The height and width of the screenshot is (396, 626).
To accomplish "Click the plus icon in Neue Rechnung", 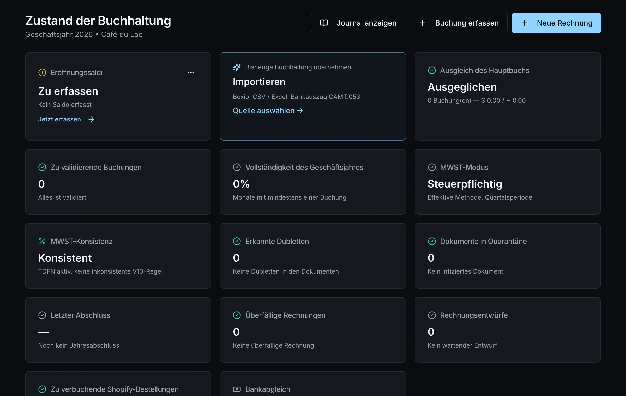I will [x=524, y=23].
